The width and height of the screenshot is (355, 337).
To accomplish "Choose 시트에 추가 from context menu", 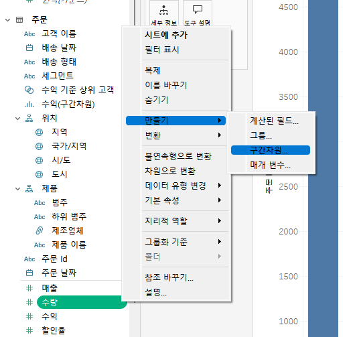I will click(166, 35).
